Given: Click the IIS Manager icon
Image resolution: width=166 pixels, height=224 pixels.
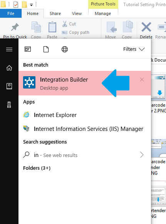Looking at the screenshot, I should click(x=26, y=129).
